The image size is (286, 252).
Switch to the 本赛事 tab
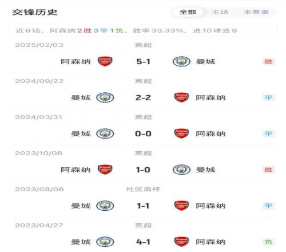(x=256, y=12)
